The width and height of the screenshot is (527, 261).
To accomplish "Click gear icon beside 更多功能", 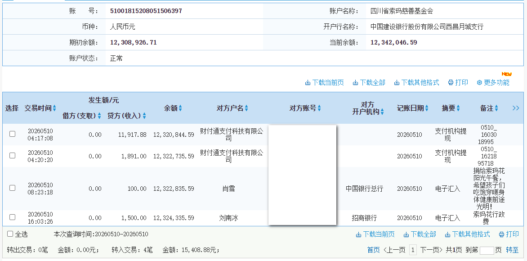I will 480,83.
